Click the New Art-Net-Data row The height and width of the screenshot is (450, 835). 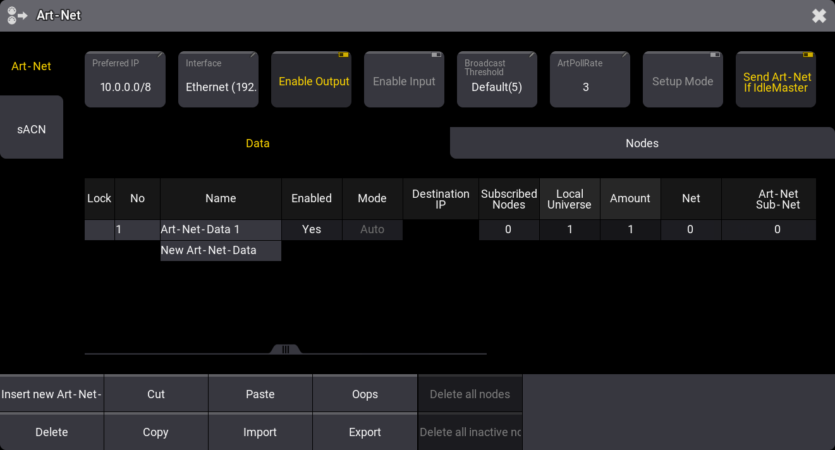point(221,251)
